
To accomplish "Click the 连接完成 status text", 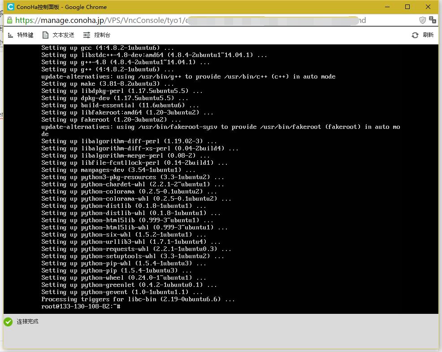I will tap(27, 321).
